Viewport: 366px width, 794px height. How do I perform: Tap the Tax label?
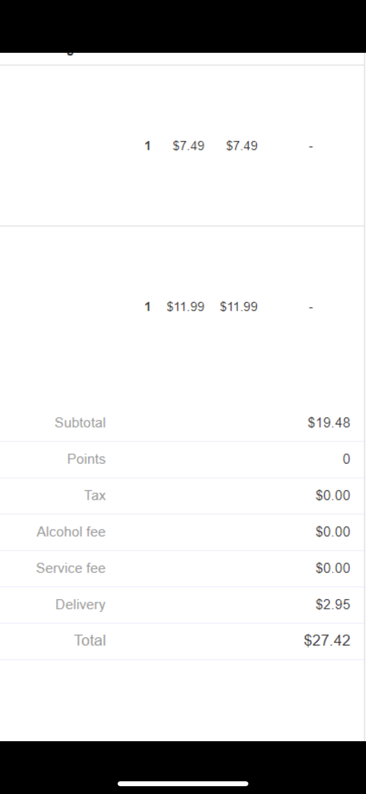(x=95, y=495)
